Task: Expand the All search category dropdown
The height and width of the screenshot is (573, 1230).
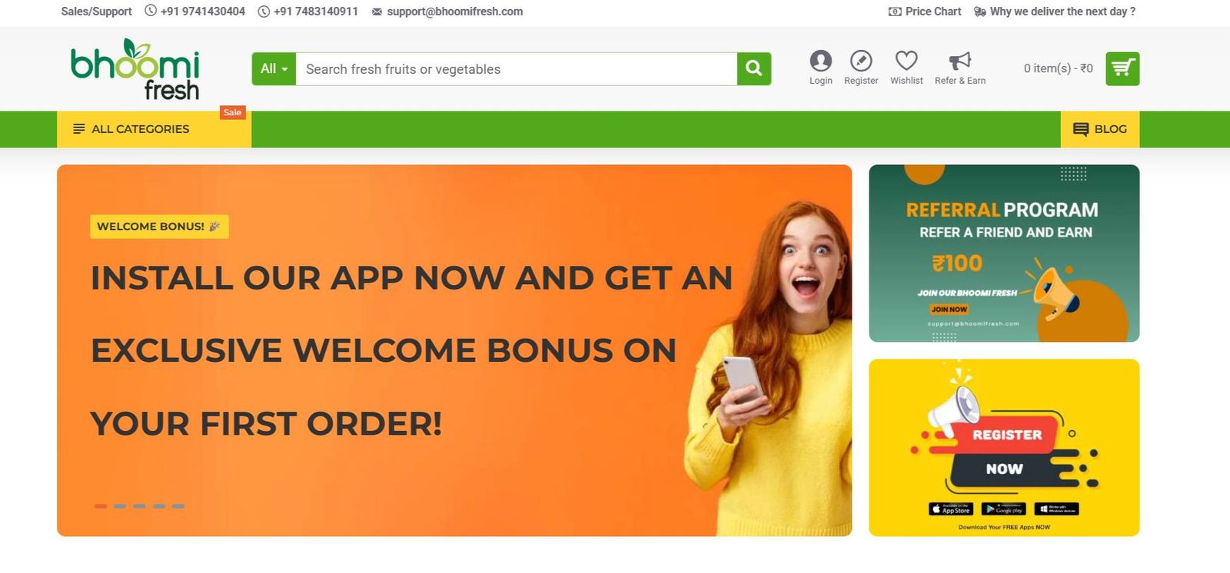Action: pos(274,69)
